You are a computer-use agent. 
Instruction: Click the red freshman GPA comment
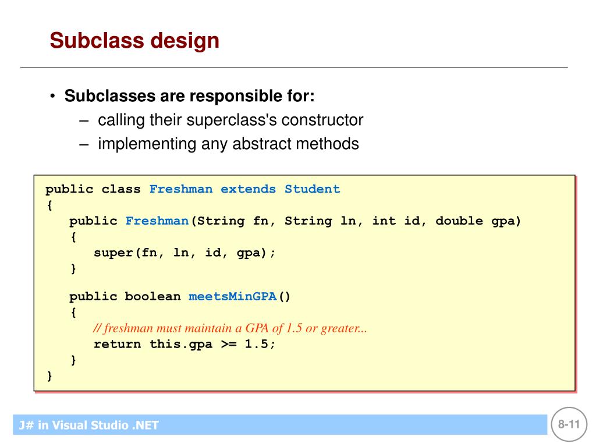230,328
